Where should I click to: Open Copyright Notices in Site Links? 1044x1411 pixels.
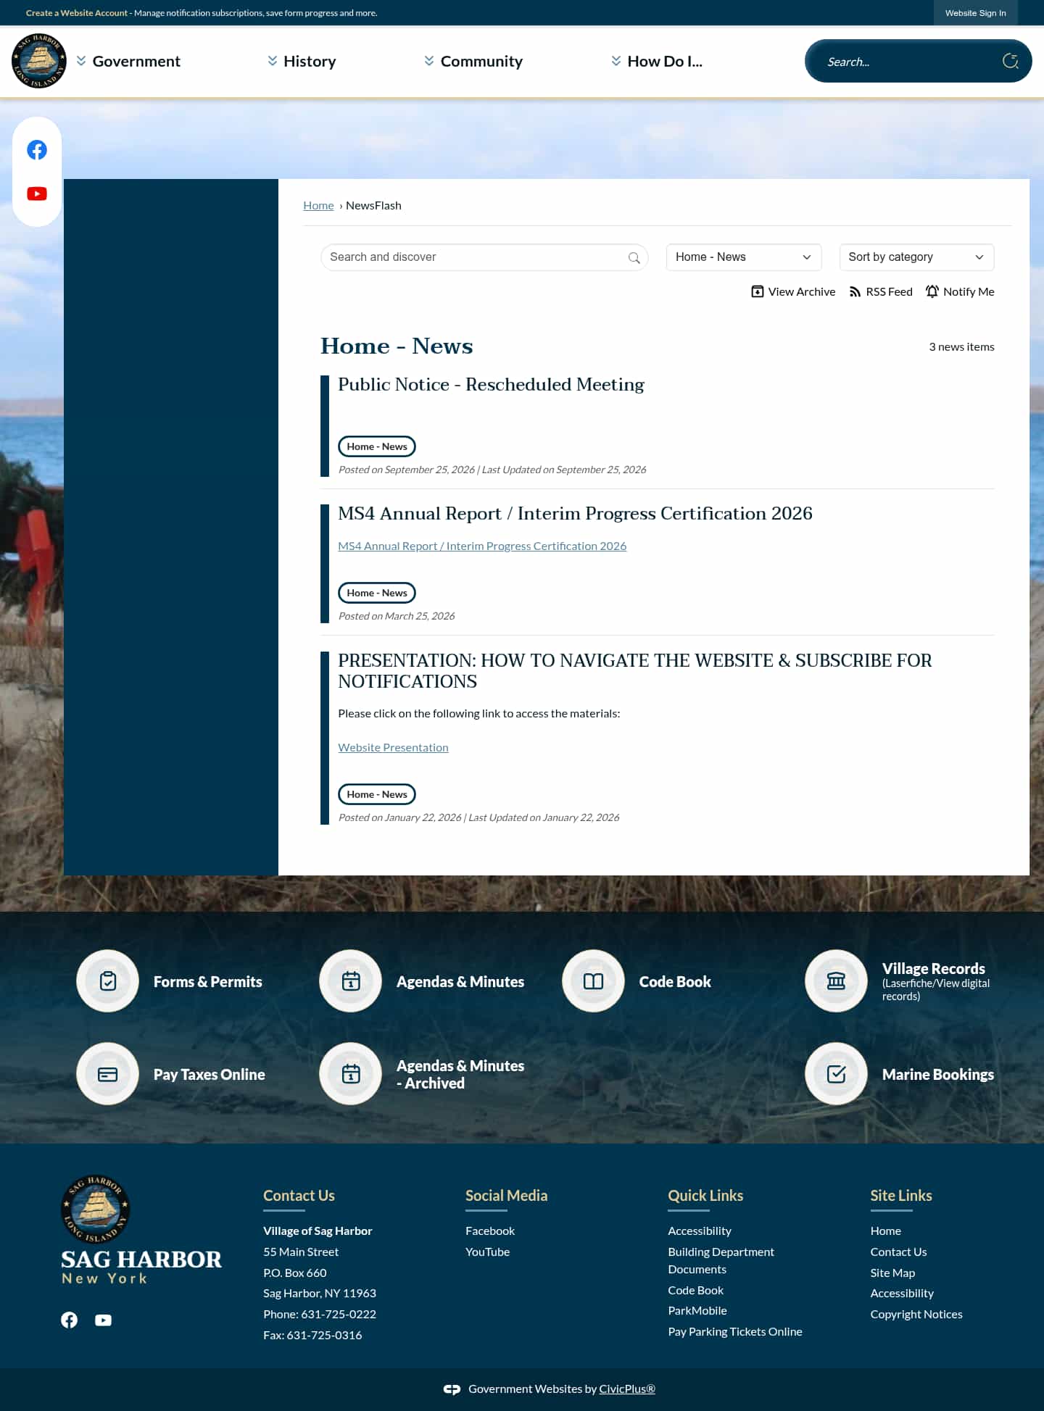[x=916, y=1314]
